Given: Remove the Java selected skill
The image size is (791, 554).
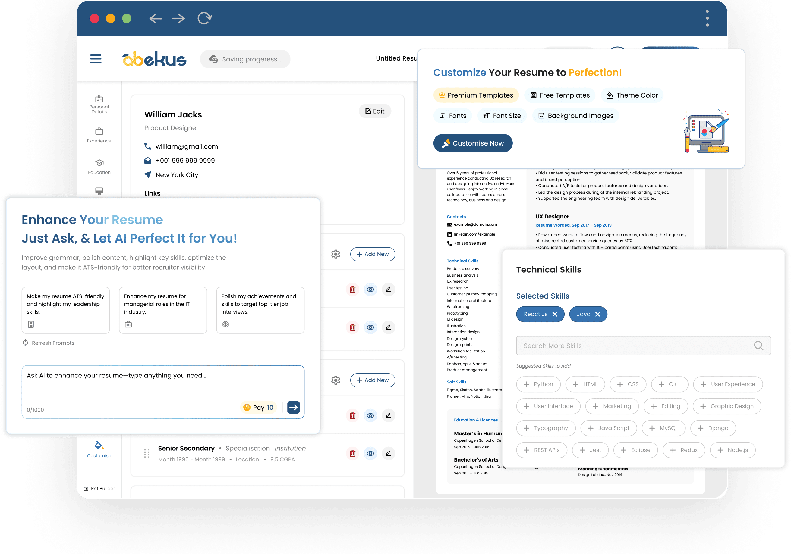Looking at the screenshot, I should pyautogui.click(x=598, y=314).
